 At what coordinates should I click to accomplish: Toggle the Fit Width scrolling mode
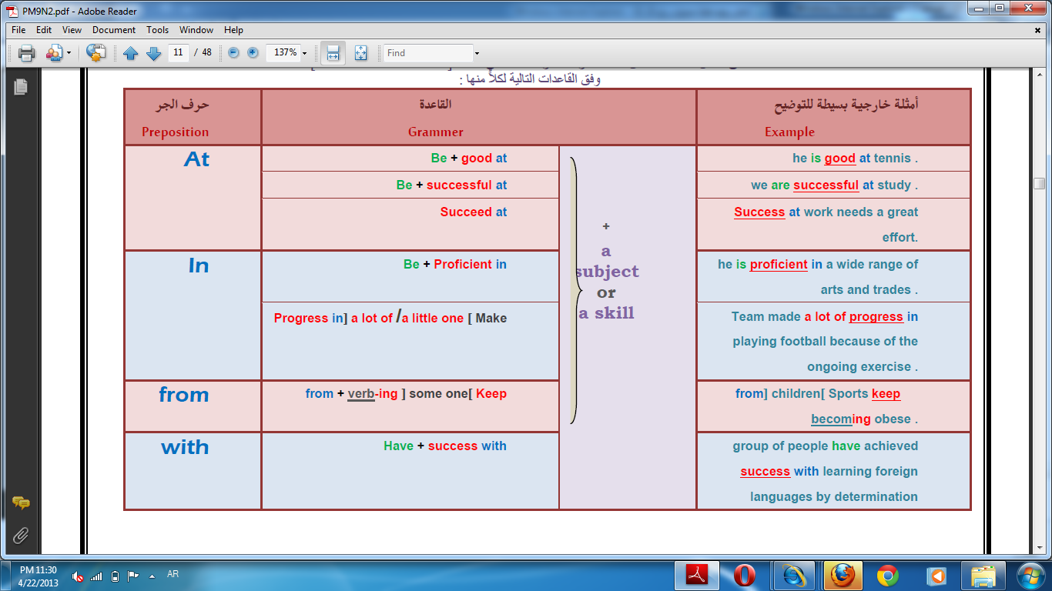[x=333, y=52]
